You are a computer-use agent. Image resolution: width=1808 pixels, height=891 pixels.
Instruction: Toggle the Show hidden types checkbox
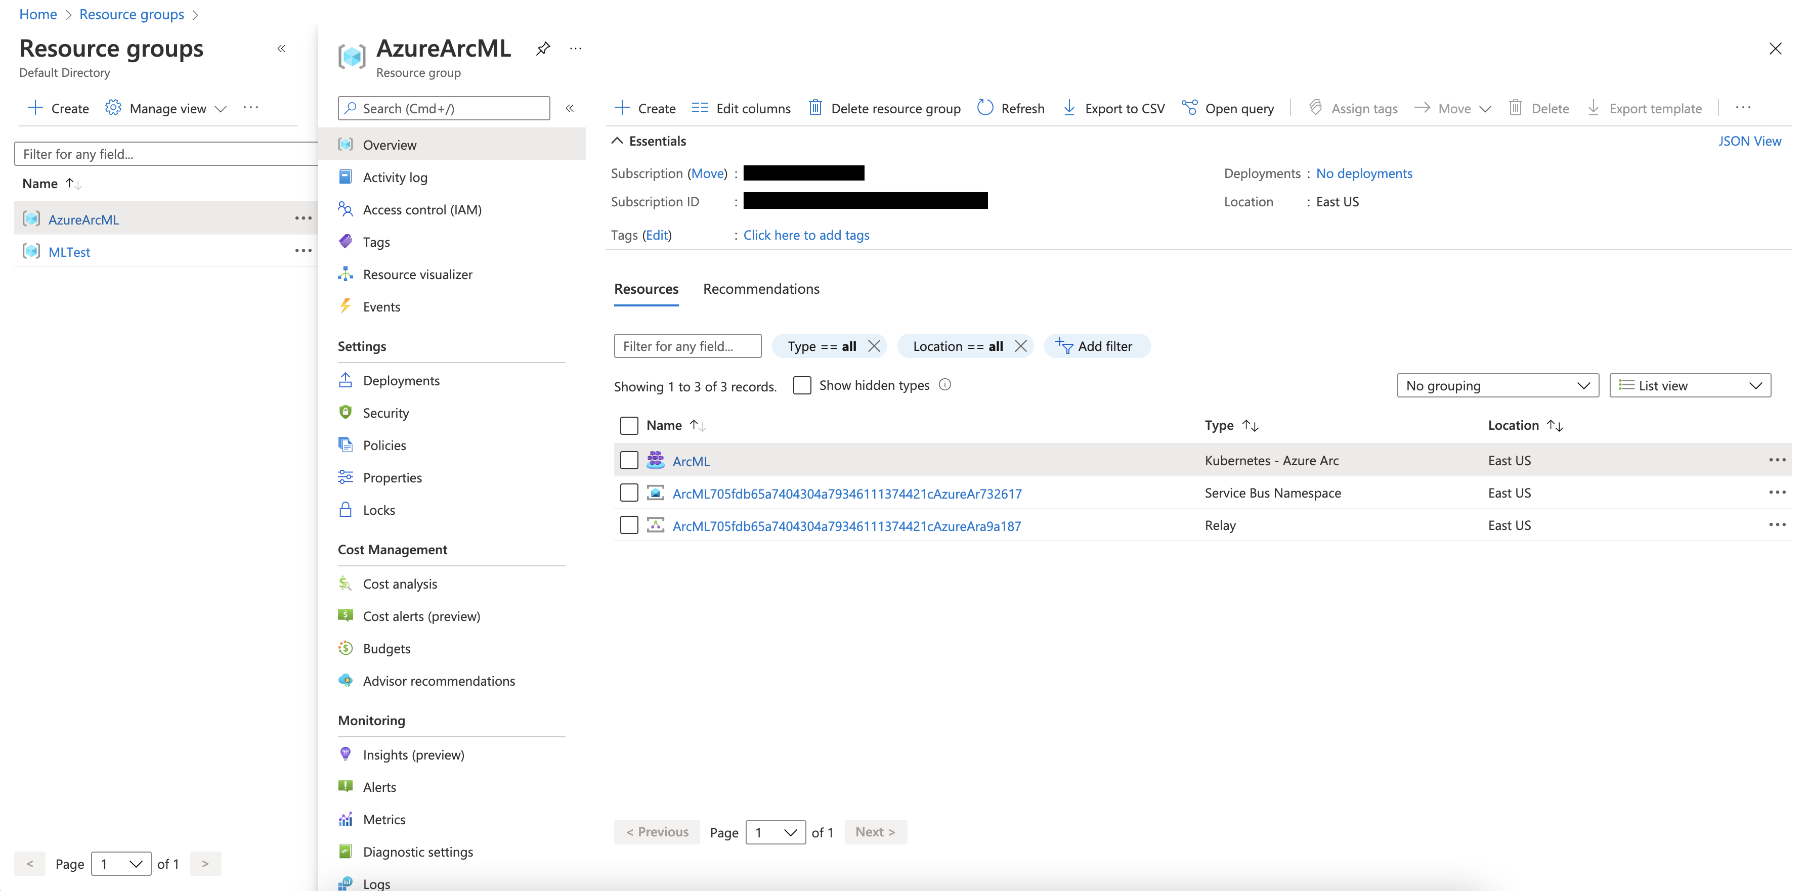click(801, 385)
